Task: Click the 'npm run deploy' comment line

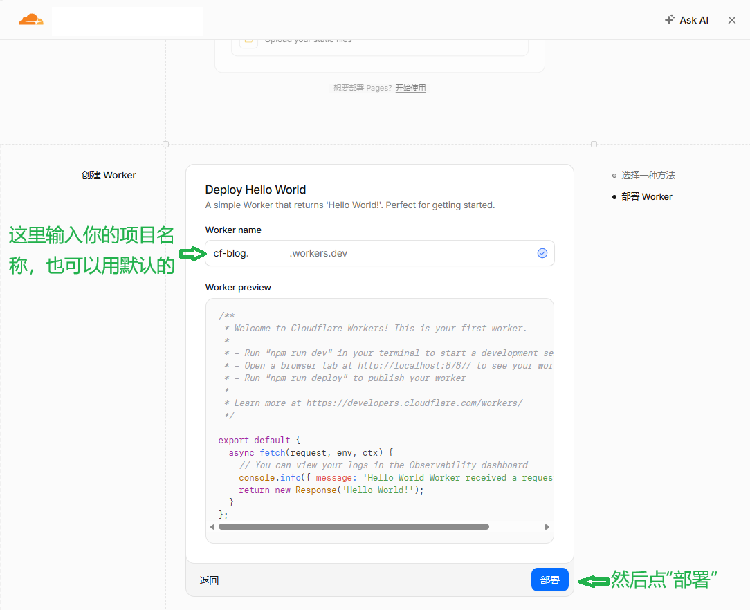Action: pyautogui.click(x=345, y=378)
